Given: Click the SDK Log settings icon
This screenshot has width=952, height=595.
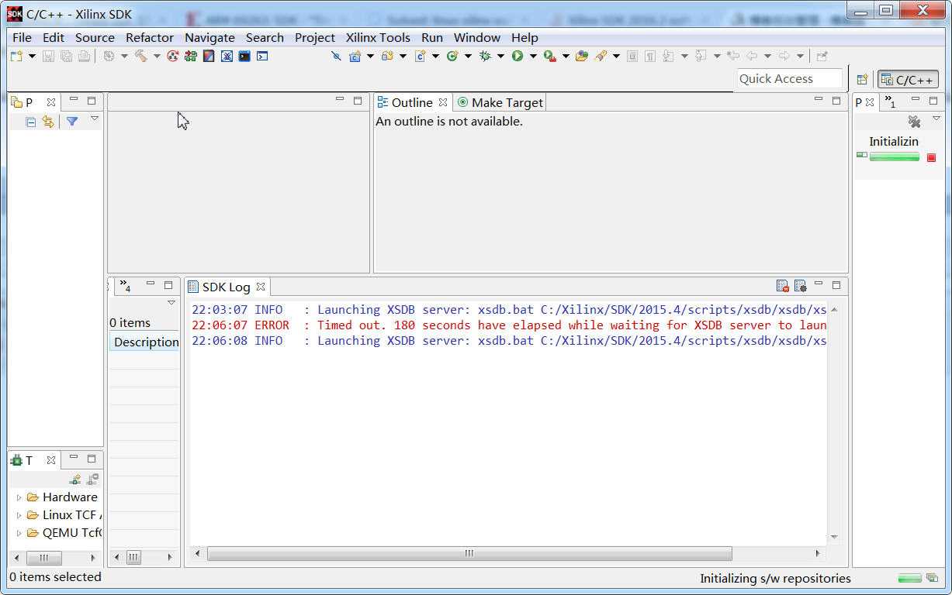Looking at the screenshot, I should coord(800,286).
